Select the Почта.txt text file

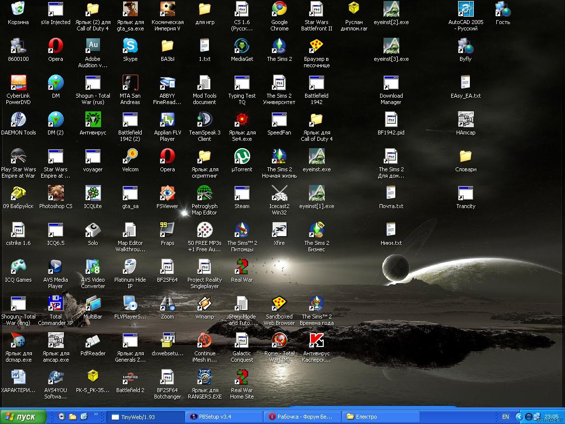(391, 193)
